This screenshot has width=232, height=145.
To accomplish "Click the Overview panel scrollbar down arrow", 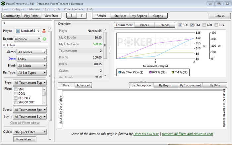I will pos(105,75).
